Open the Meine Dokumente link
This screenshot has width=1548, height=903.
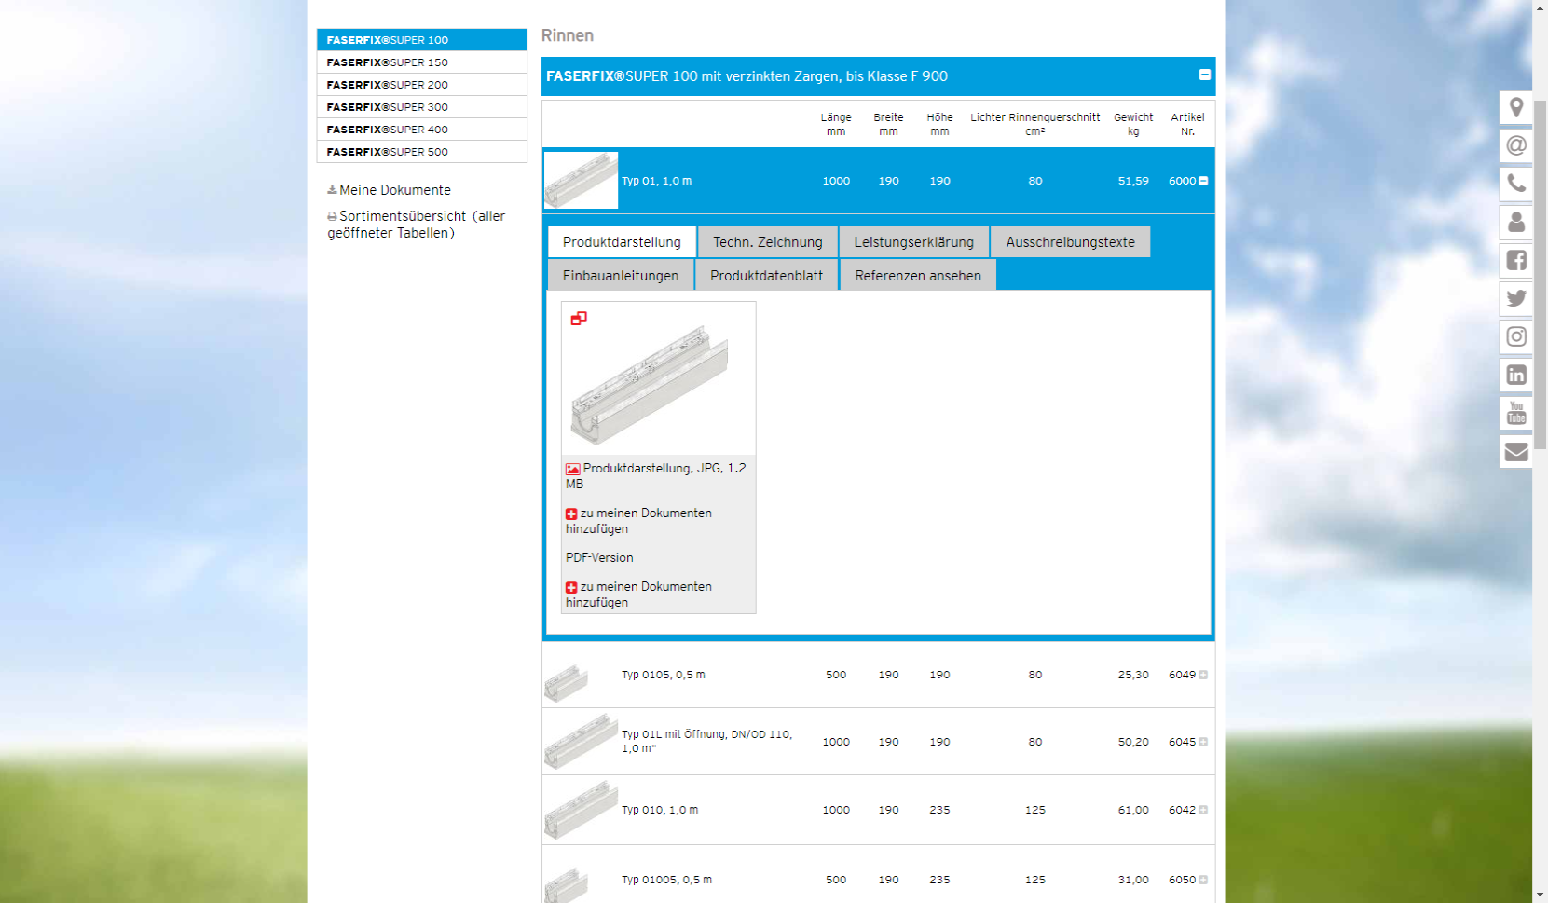click(x=395, y=190)
